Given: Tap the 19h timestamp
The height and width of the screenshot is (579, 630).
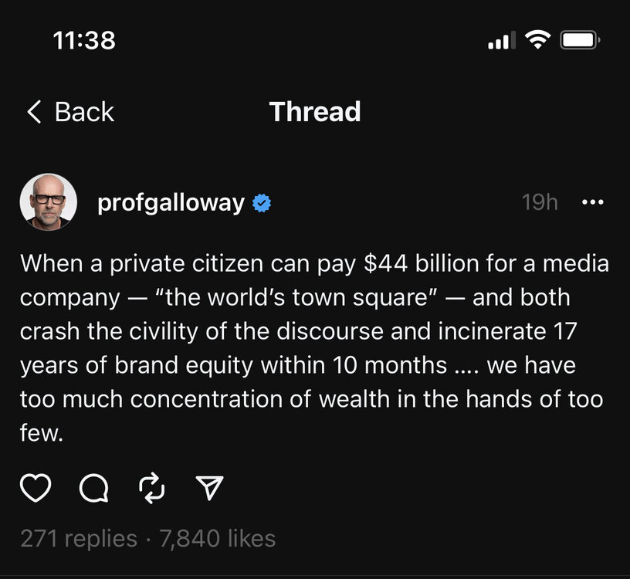Looking at the screenshot, I should coord(539,203).
